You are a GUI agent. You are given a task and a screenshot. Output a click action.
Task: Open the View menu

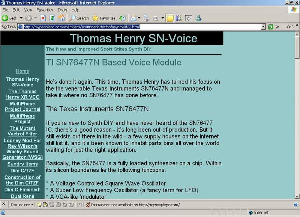coord(28,10)
